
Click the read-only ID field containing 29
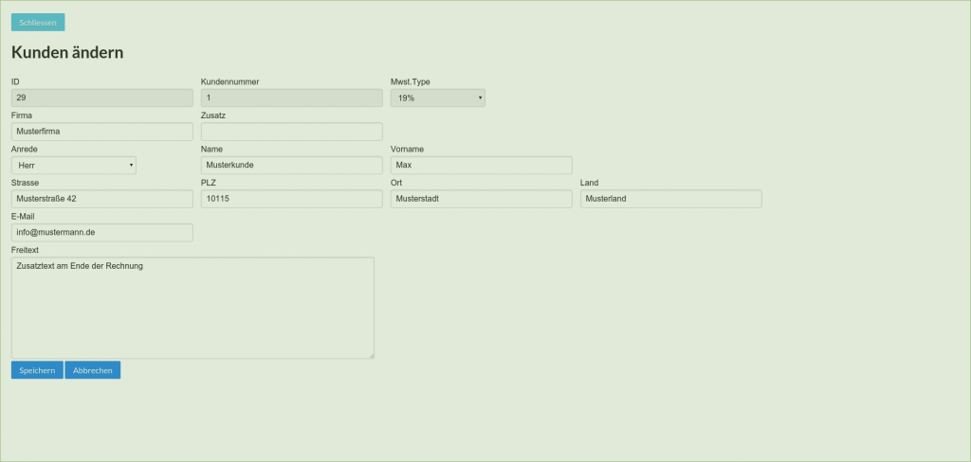[101, 98]
